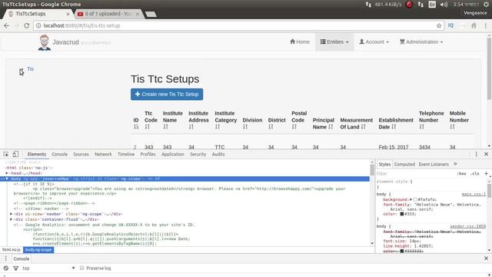Click #fafafa background color swatch
Viewport: 492px width, 277px height.
pos(415,199)
